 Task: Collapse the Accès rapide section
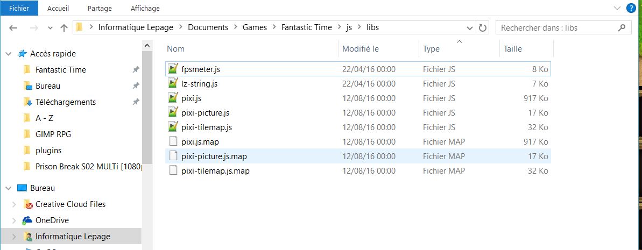point(8,54)
